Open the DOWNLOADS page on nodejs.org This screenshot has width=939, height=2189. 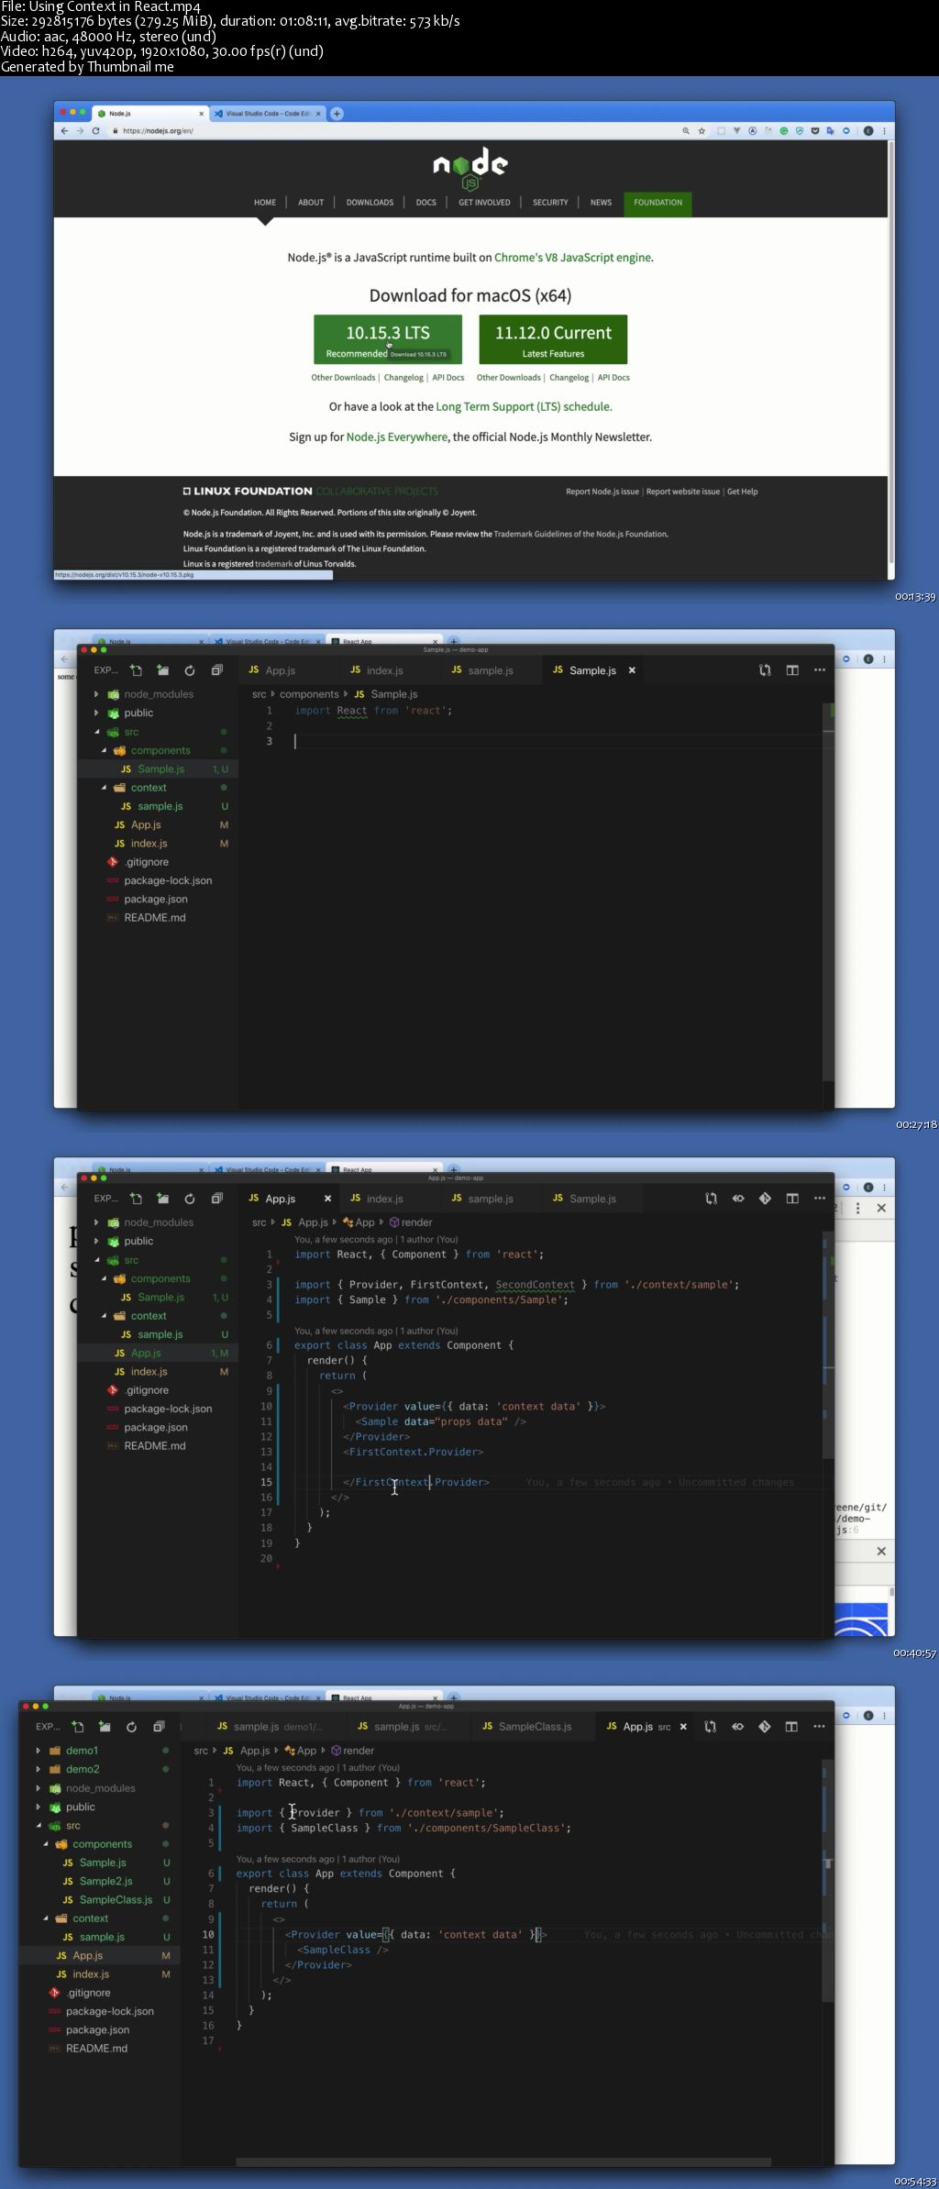(370, 203)
